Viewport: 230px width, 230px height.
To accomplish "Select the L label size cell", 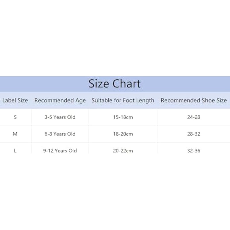I will [x=15, y=150].
